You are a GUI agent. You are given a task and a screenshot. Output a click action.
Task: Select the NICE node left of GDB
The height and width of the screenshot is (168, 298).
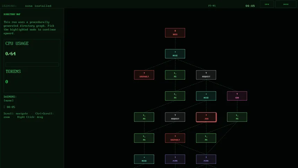(x=206, y=96)
